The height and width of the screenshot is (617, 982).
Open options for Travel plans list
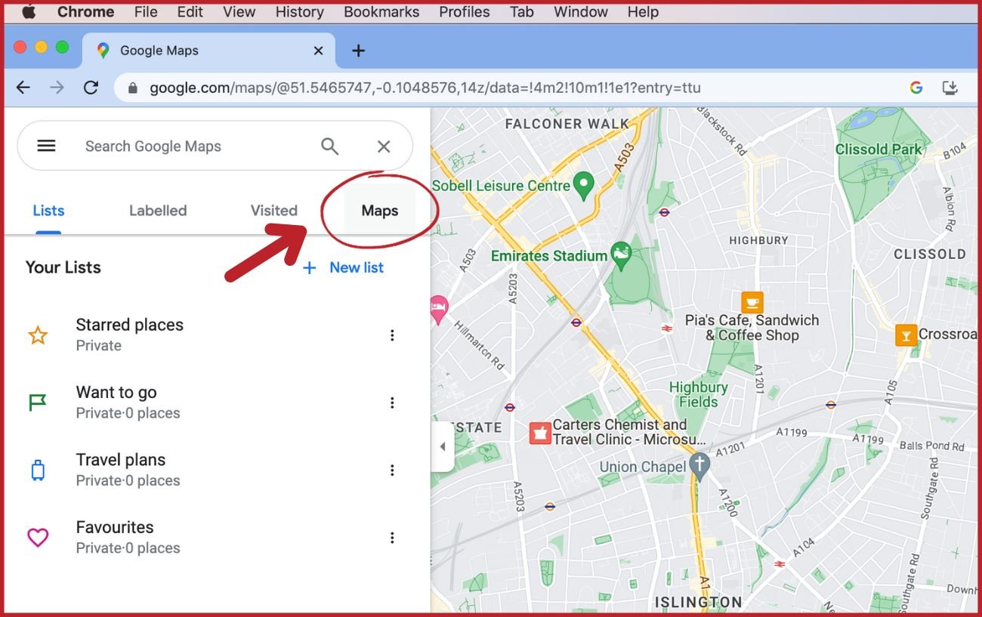(392, 470)
